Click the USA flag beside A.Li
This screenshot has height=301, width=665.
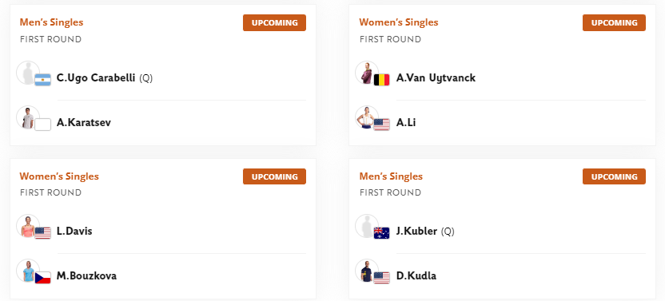382,125
